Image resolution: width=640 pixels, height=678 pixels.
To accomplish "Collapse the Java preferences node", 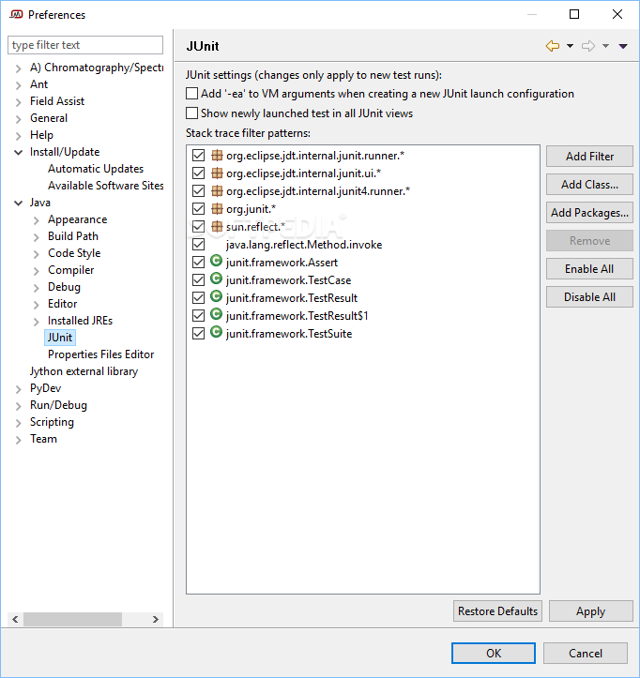I will pyautogui.click(x=18, y=203).
